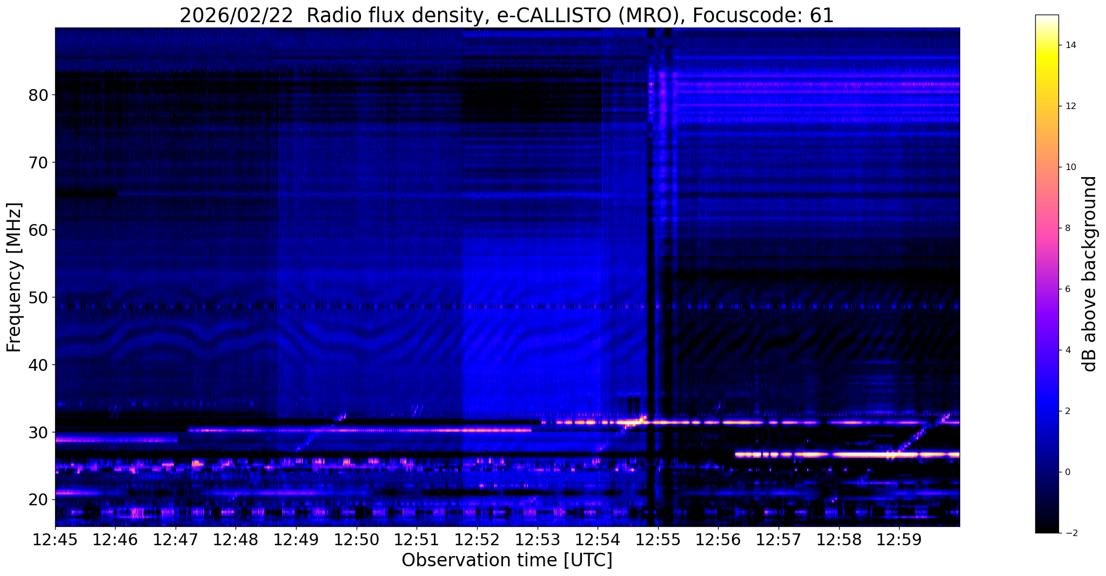Click the 80 MHz frequency tick label
The image size is (1106, 576).
coord(38,95)
